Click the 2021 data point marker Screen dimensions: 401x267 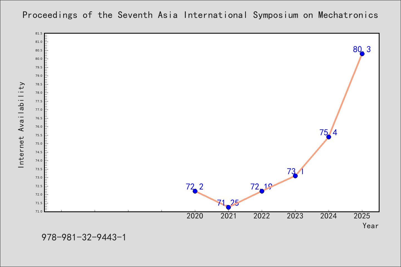click(228, 207)
